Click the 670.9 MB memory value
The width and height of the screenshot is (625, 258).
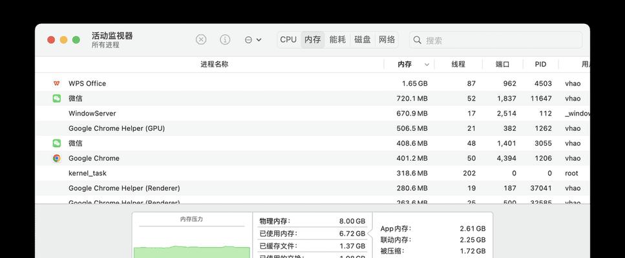coord(412,114)
